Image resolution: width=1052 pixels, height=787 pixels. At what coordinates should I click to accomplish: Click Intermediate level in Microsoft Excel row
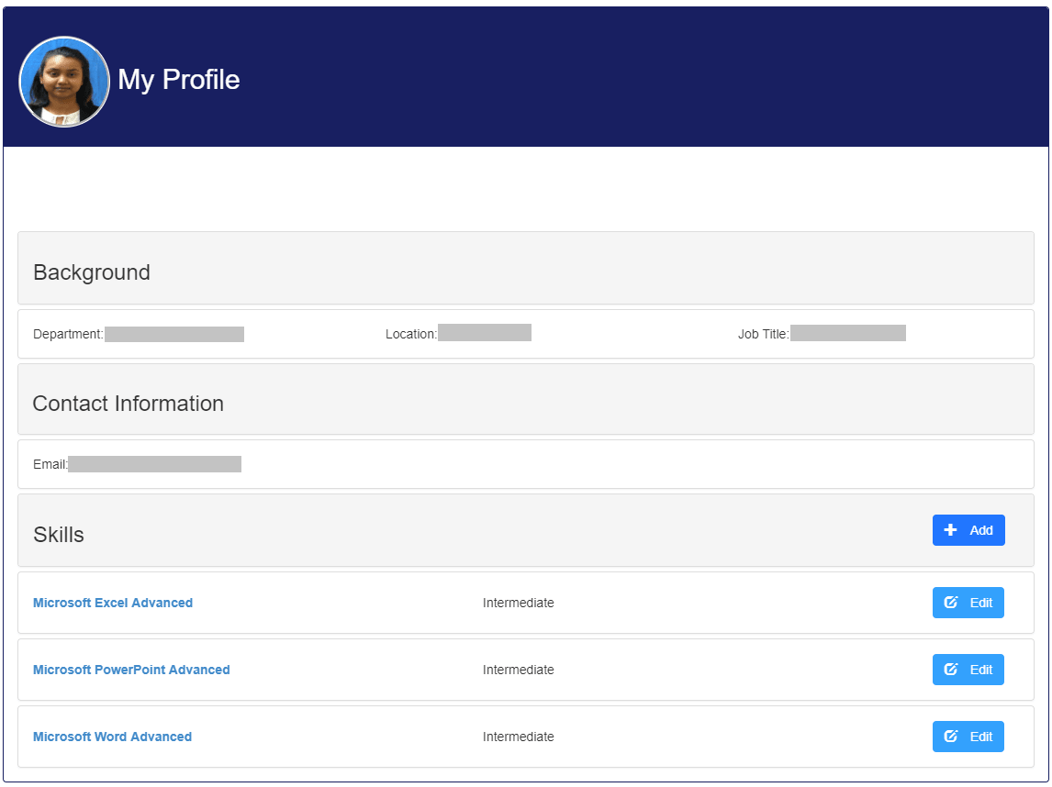pyautogui.click(x=519, y=603)
